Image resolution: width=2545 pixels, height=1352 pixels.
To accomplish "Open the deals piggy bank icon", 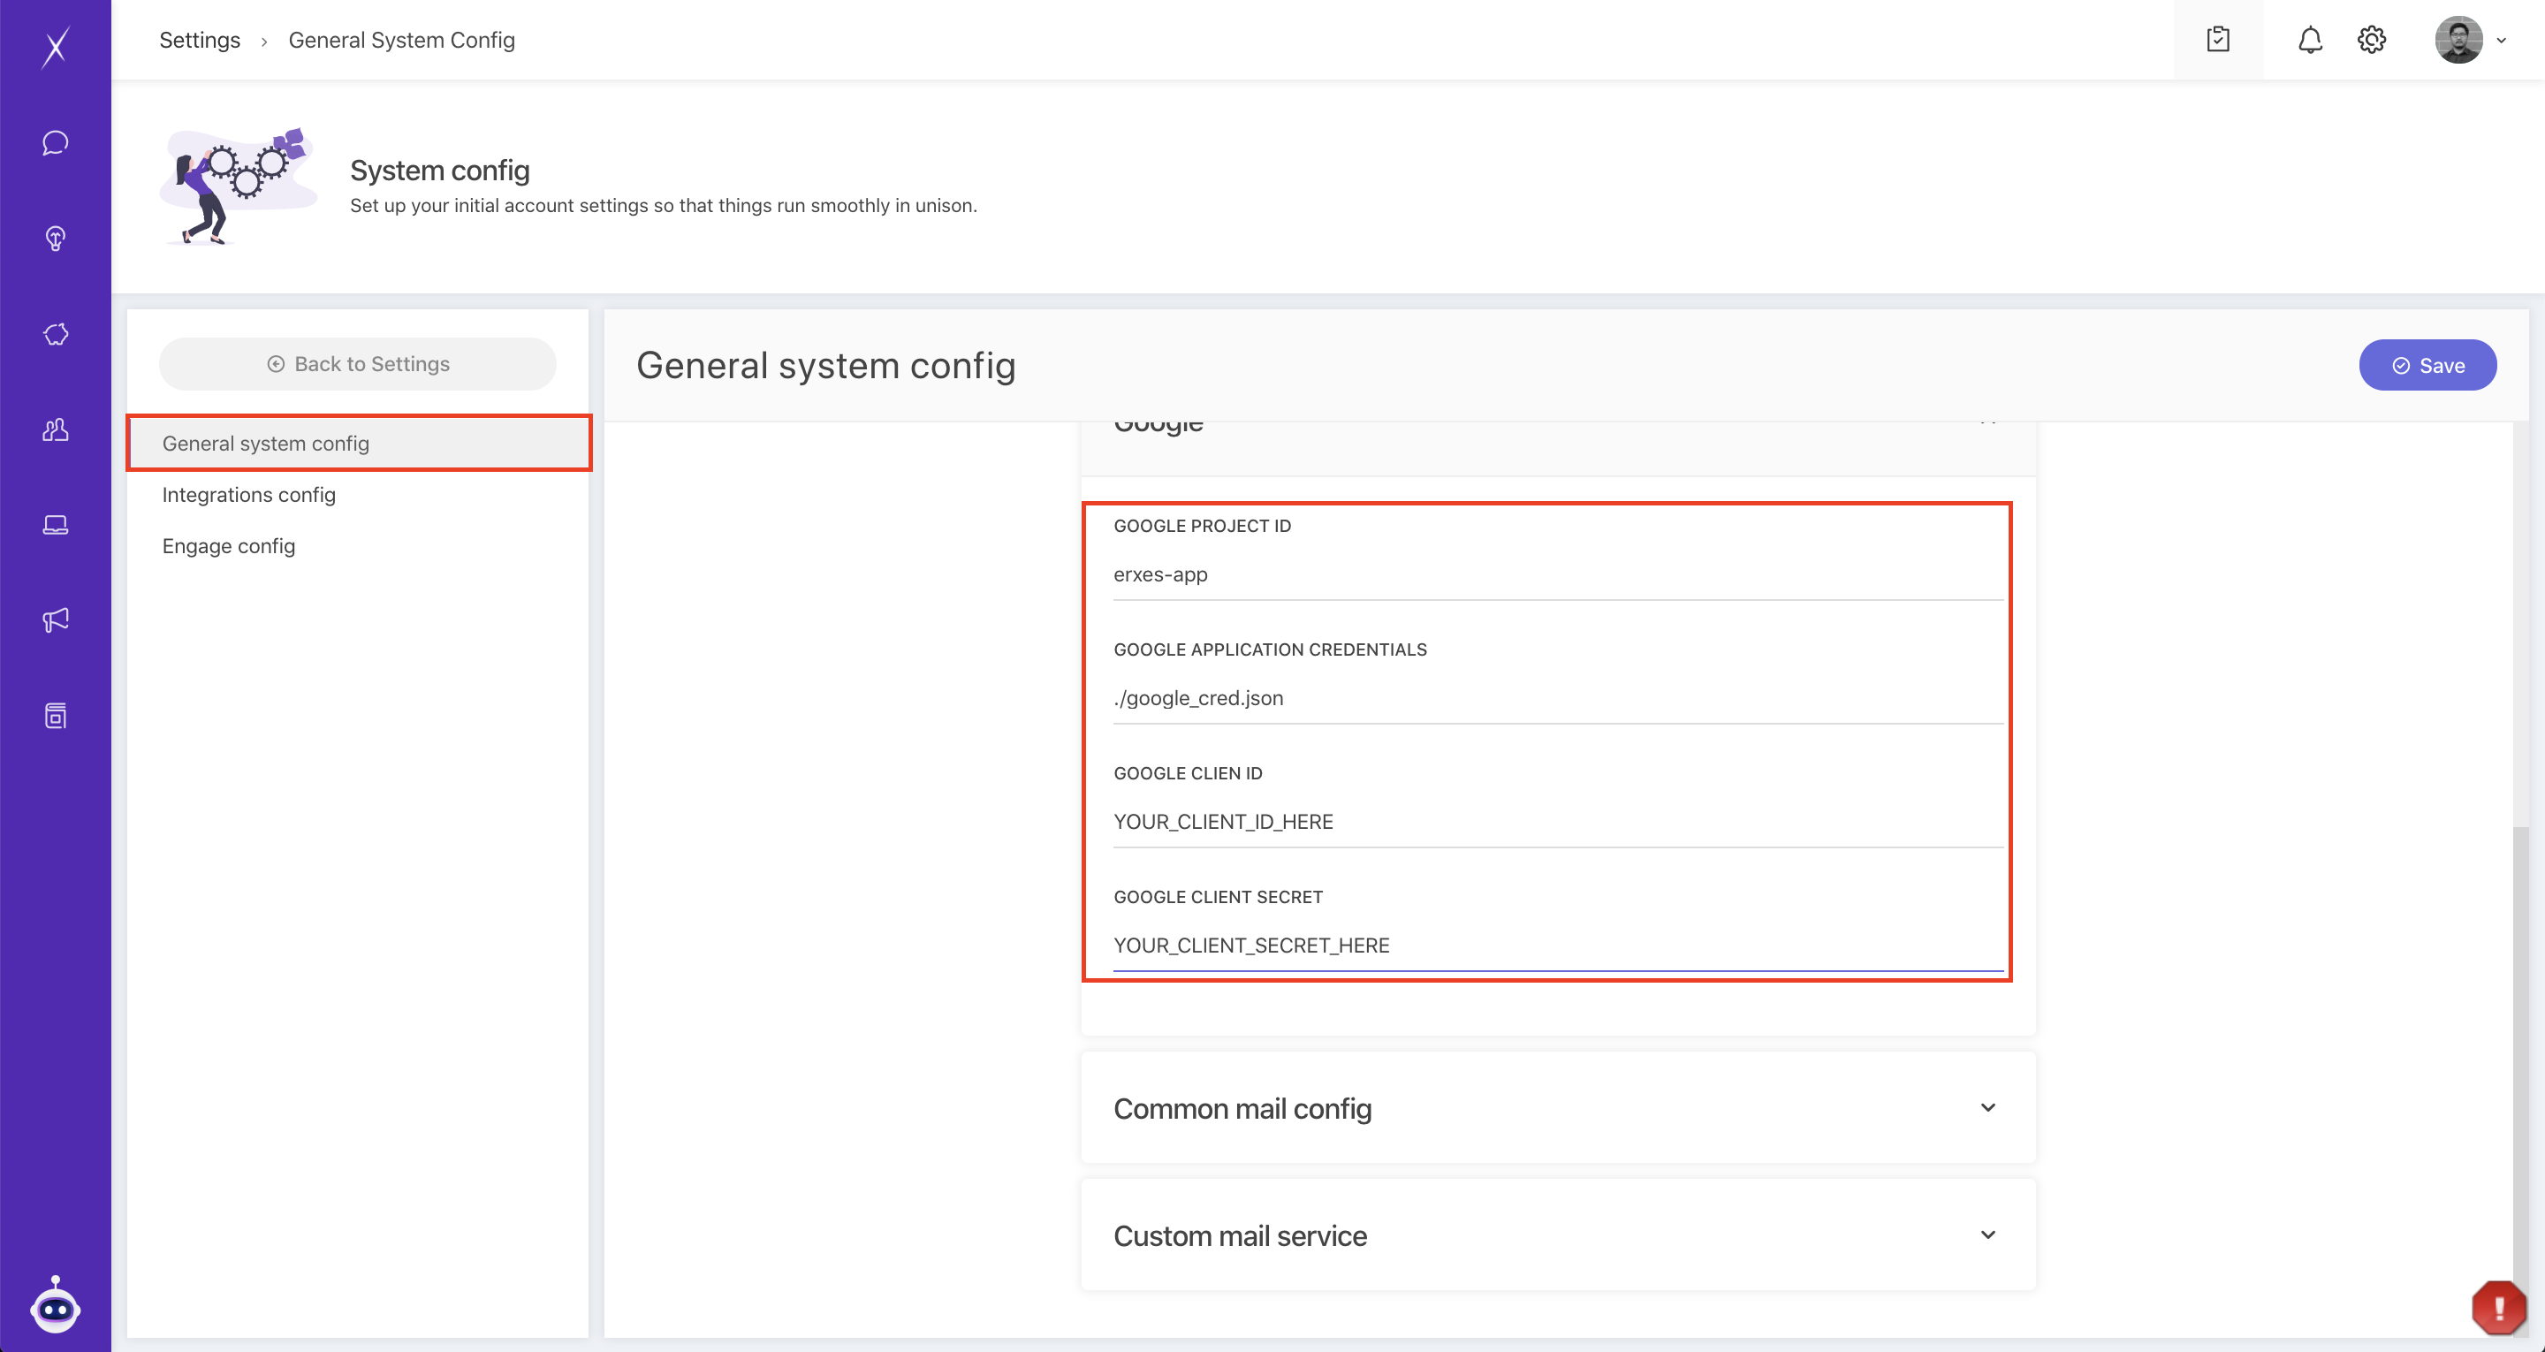I will pyautogui.click(x=56, y=334).
